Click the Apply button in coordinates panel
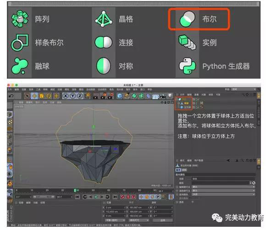Viewport: 266px width, 230px height. point(162,220)
